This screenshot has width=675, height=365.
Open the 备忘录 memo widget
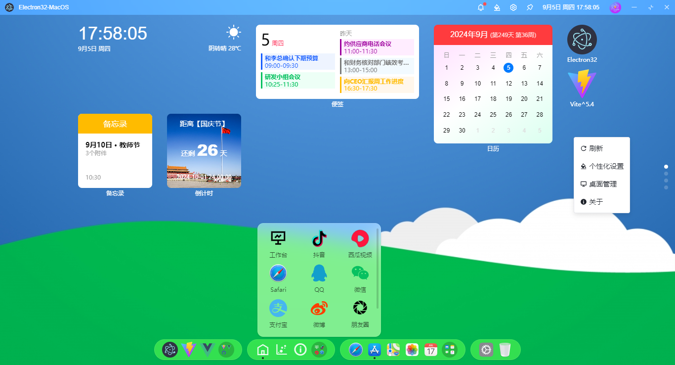click(115, 150)
